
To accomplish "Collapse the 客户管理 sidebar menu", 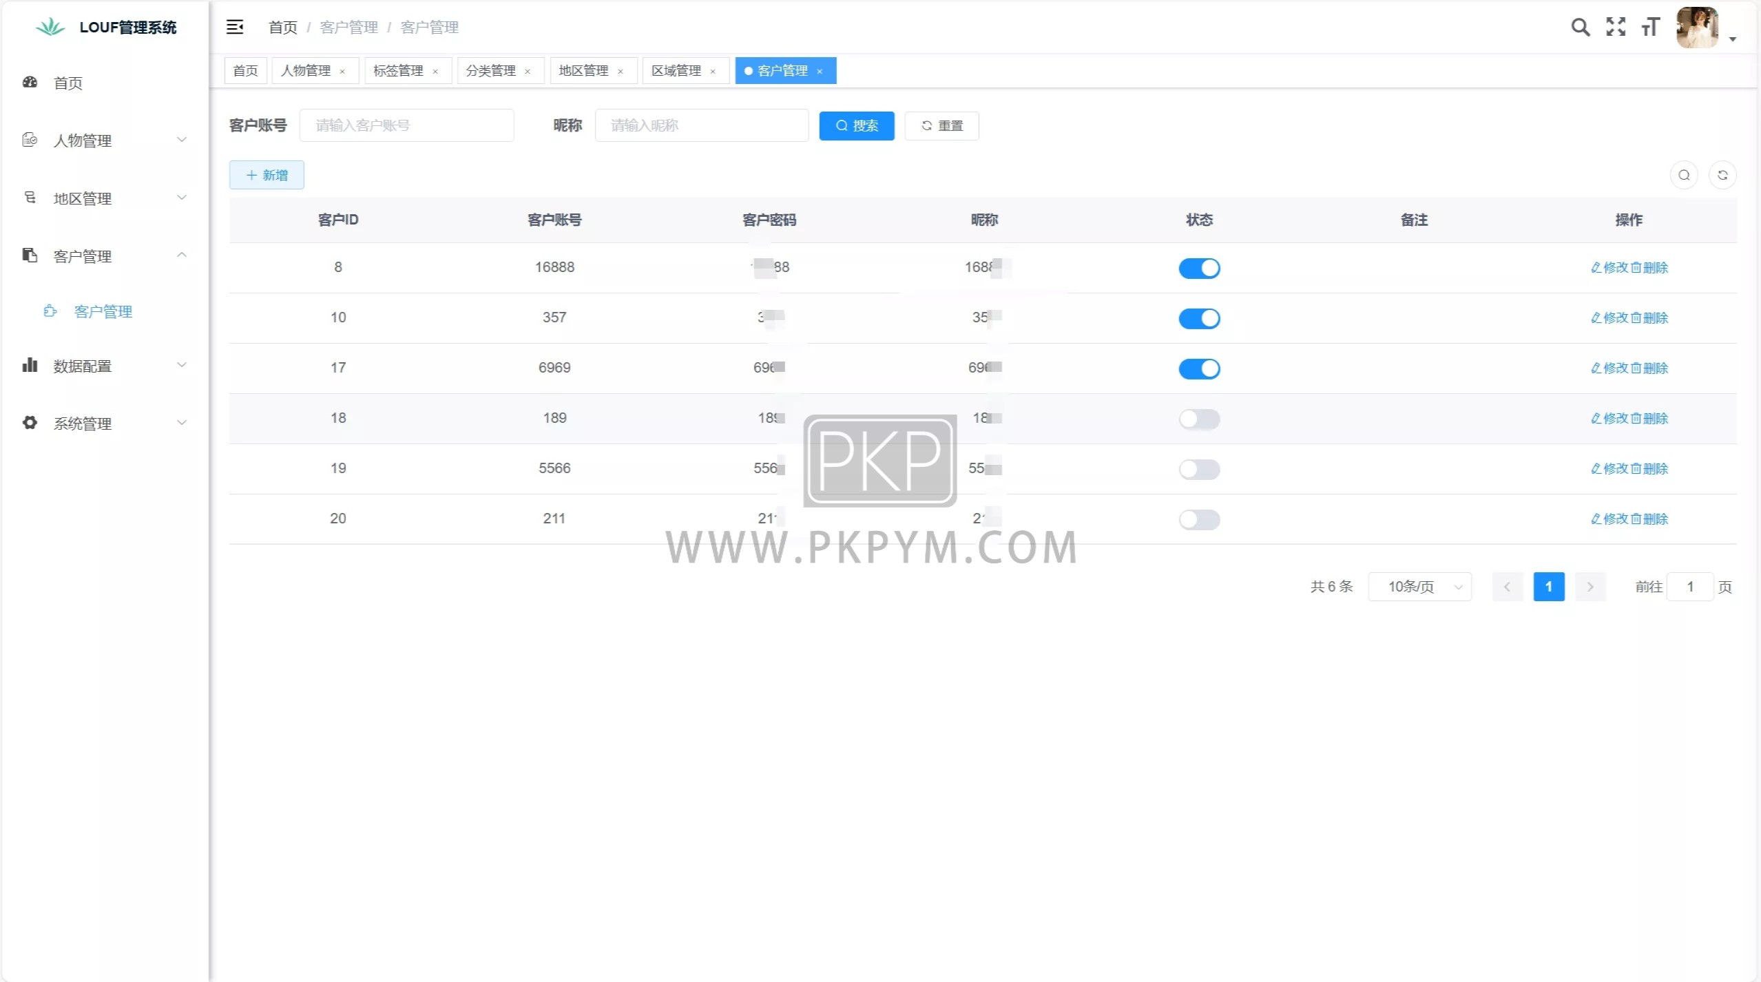I will (x=103, y=256).
